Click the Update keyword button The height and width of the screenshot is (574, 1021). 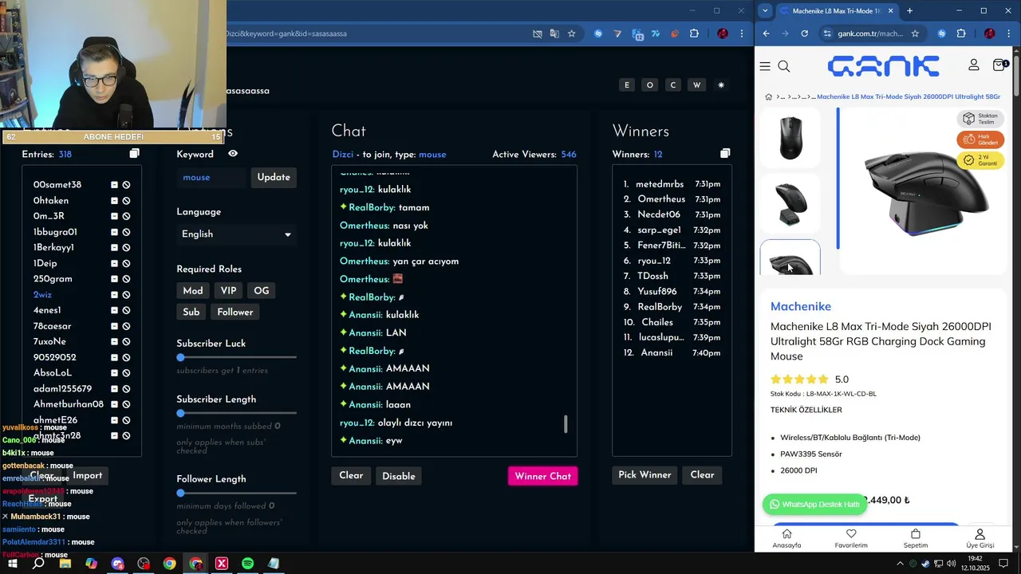click(x=274, y=177)
